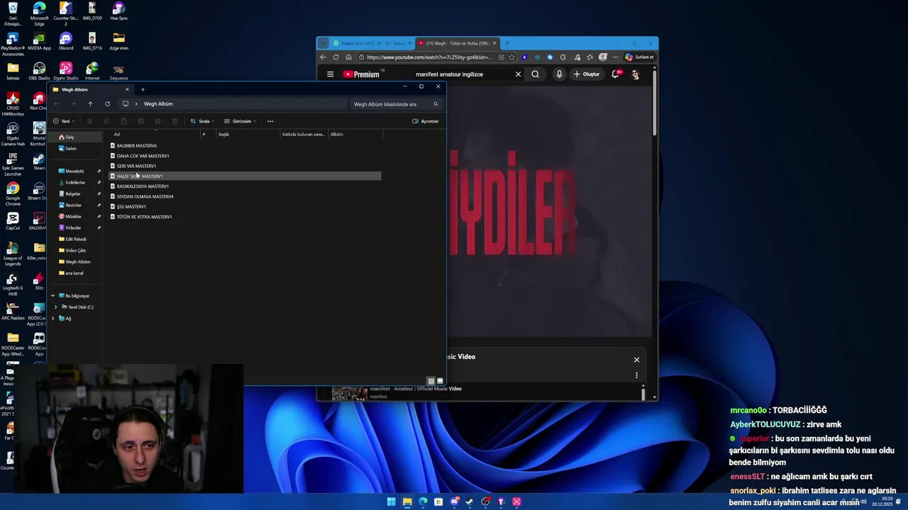908x510 pixels.
Task: Expand the Ağ network tree node
Action: (52, 319)
